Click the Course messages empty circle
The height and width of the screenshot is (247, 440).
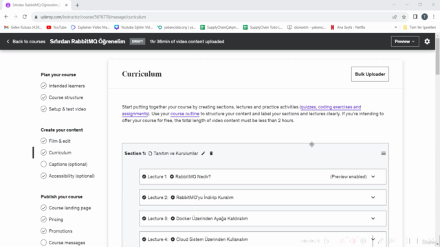coord(43,242)
